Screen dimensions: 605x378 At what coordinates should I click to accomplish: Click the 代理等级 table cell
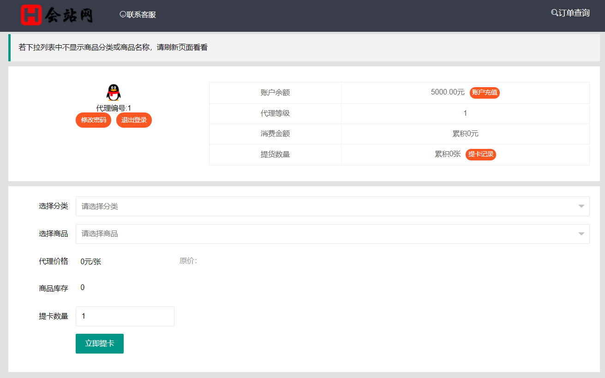tap(275, 113)
